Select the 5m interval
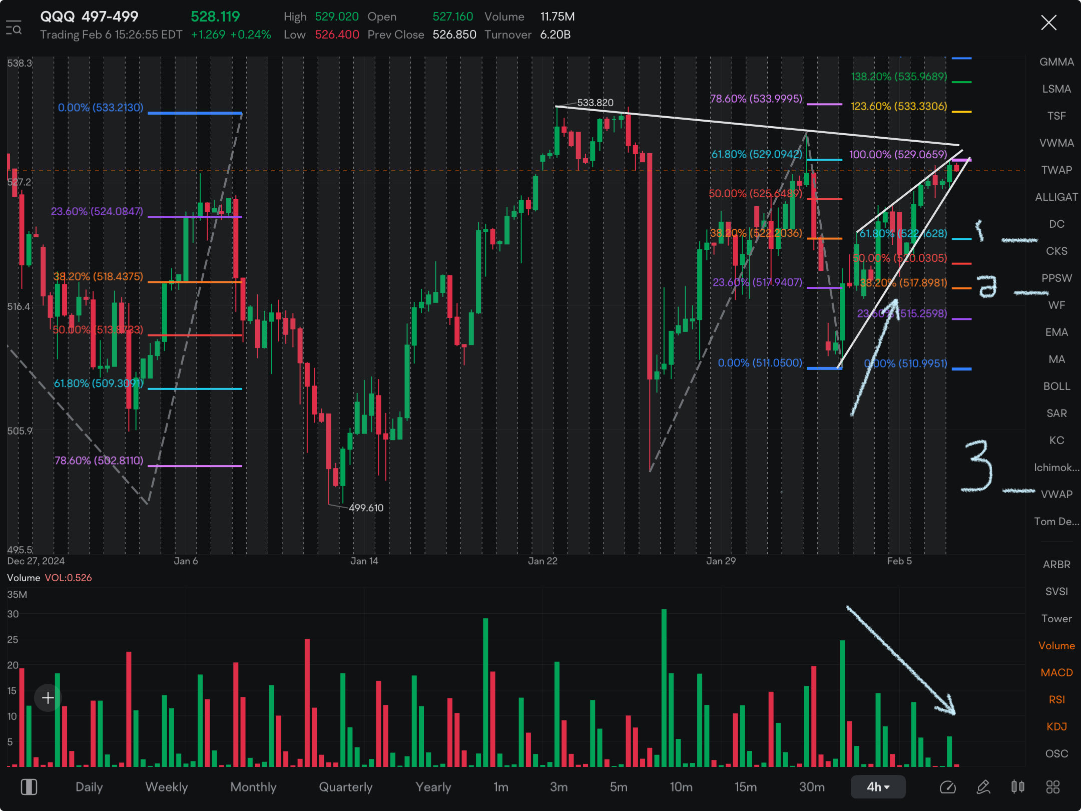This screenshot has width=1081, height=811. [619, 787]
